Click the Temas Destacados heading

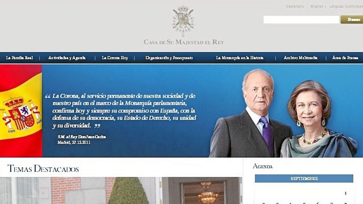coord(43,169)
